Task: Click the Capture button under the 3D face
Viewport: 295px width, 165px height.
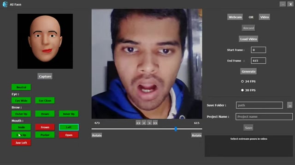Action: click(45, 77)
